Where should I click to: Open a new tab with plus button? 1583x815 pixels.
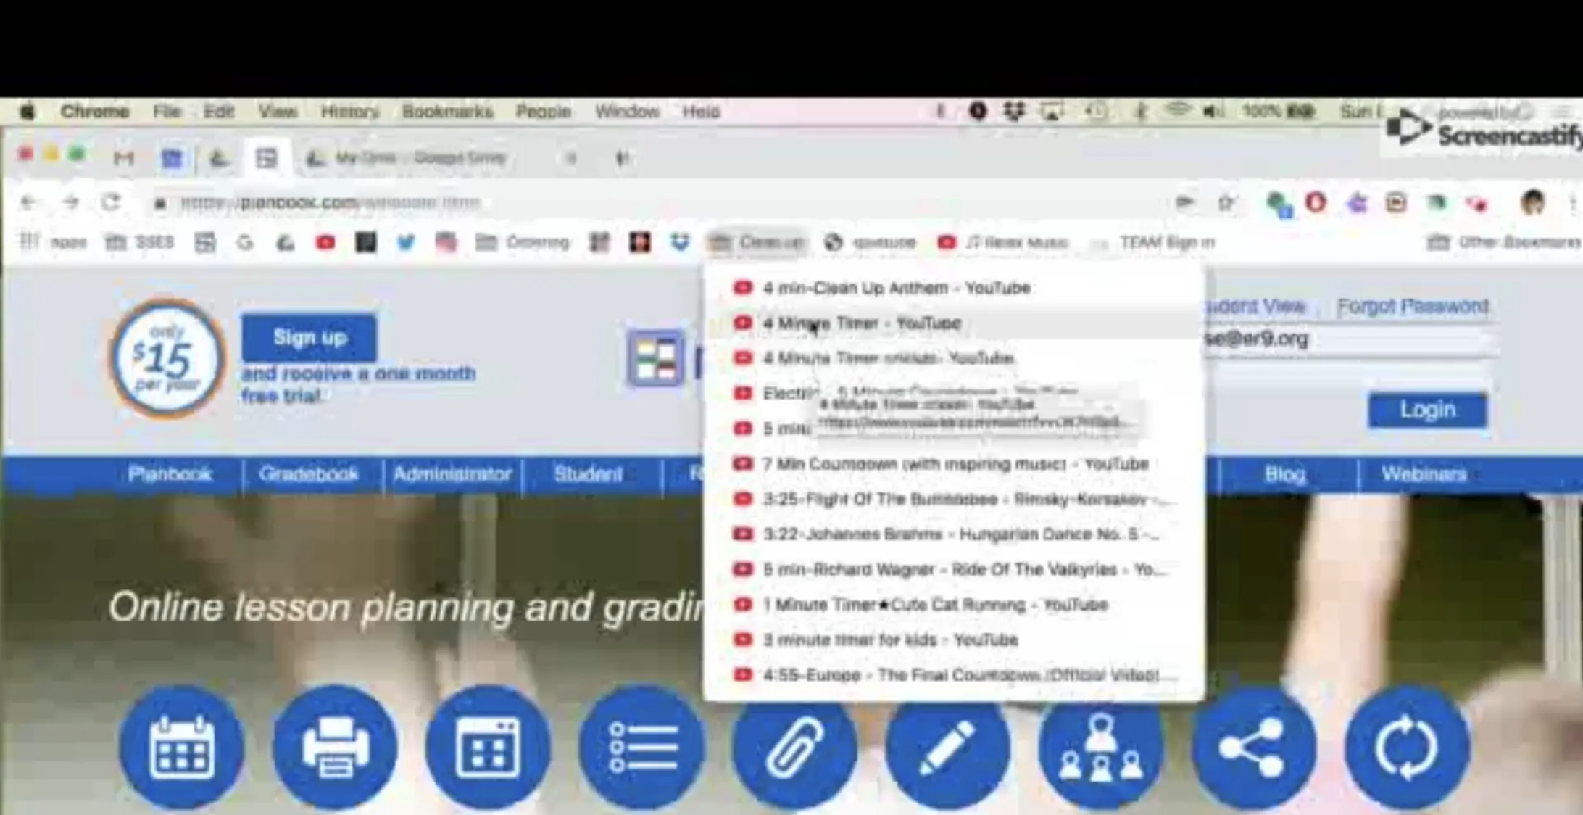tap(622, 158)
